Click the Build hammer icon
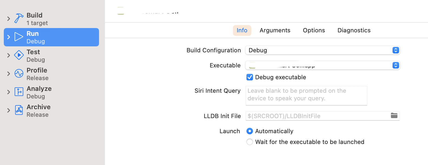The height and width of the screenshot is (165, 428). [x=19, y=19]
